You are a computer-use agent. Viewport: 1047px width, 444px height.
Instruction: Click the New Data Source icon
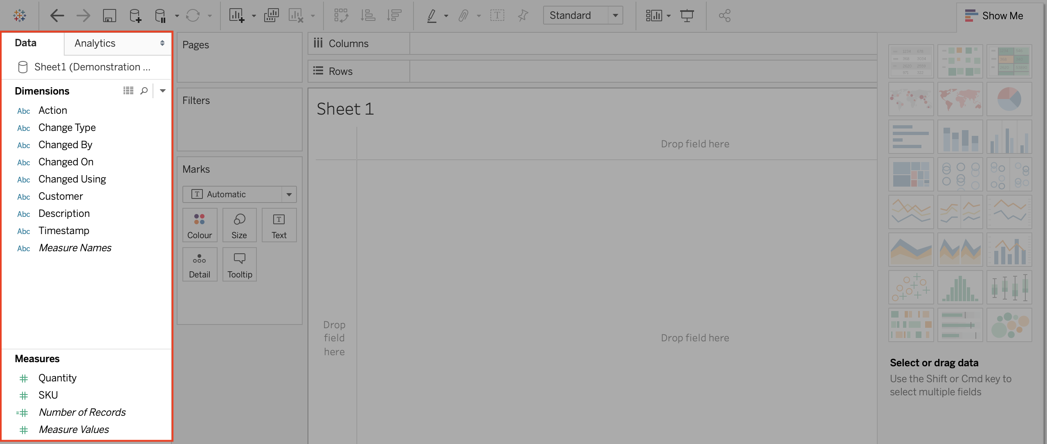coord(135,16)
